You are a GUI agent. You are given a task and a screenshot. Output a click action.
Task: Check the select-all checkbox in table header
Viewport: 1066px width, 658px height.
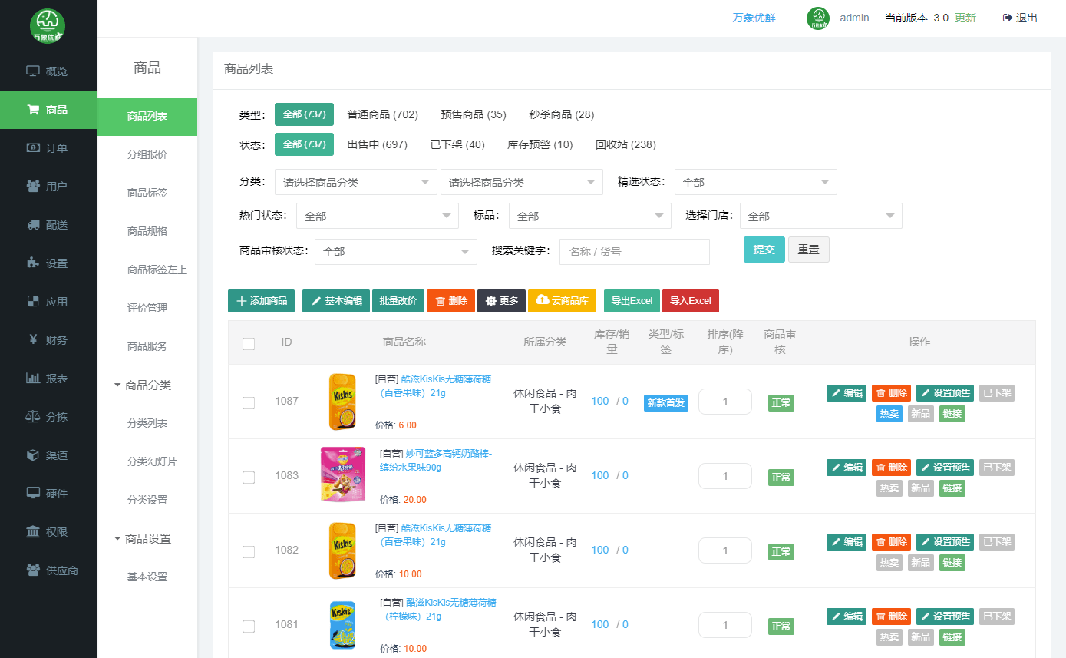pyautogui.click(x=249, y=343)
